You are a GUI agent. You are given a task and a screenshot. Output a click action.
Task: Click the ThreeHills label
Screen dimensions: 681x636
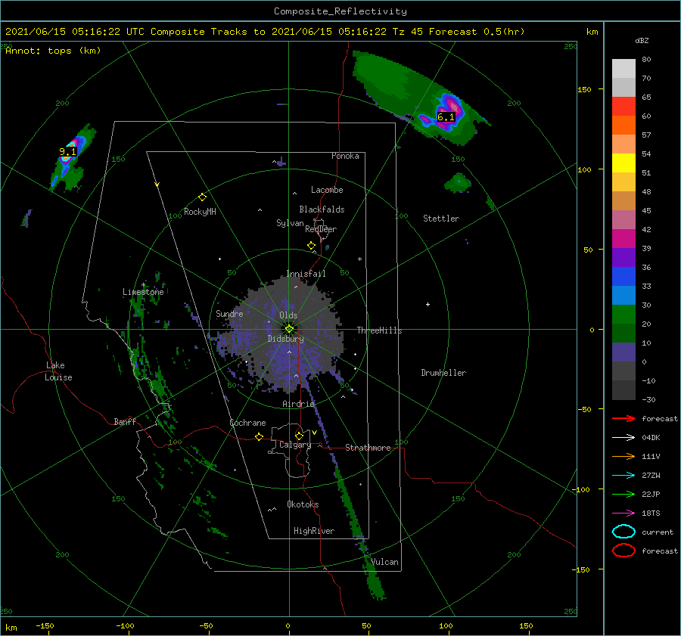[379, 330]
